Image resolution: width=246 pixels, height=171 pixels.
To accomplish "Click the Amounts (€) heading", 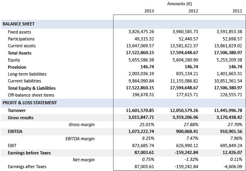I will [179, 3].
